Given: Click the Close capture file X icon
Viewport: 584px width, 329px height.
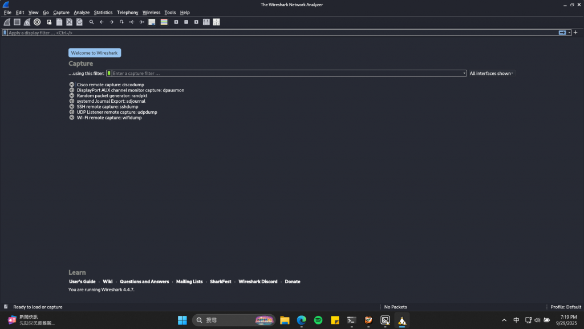Looking at the screenshot, I should (x=69, y=22).
